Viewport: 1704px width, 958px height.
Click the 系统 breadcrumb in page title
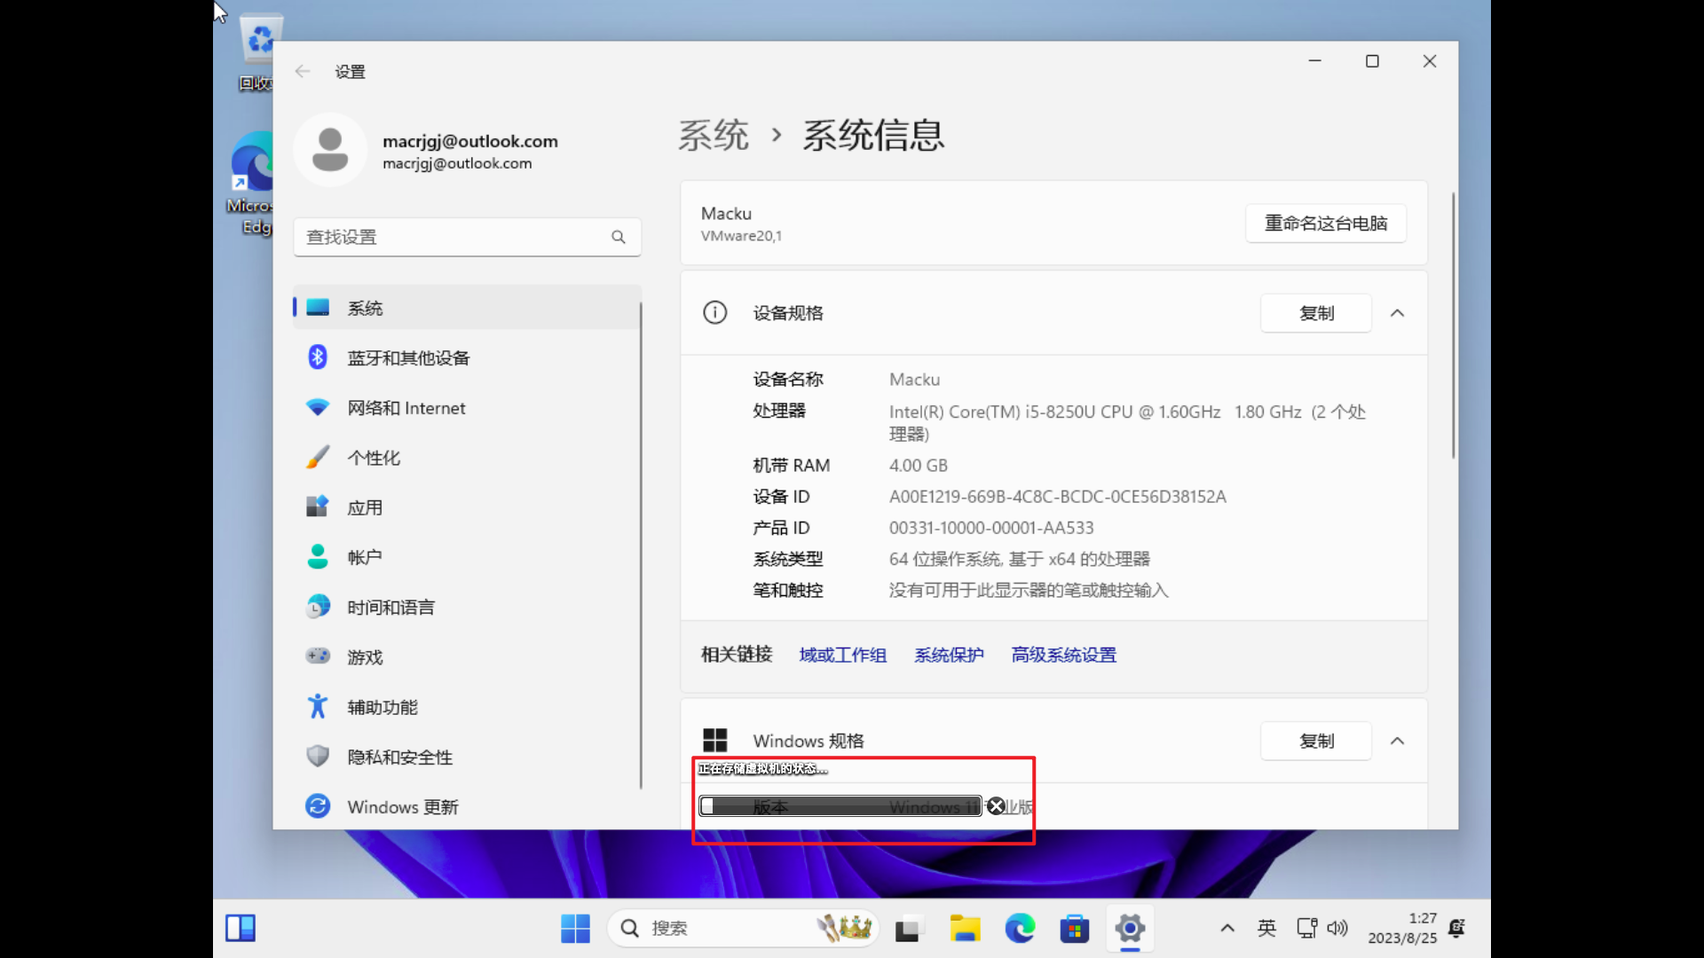pos(714,136)
